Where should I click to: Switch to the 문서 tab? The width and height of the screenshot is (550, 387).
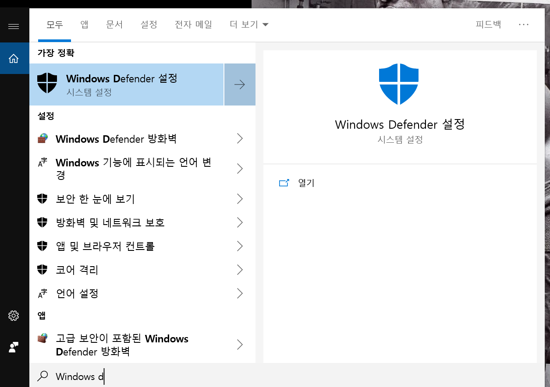coord(114,25)
